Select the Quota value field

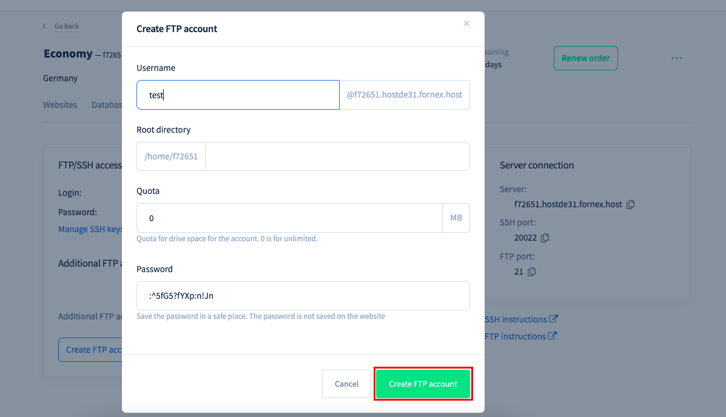tap(289, 218)
